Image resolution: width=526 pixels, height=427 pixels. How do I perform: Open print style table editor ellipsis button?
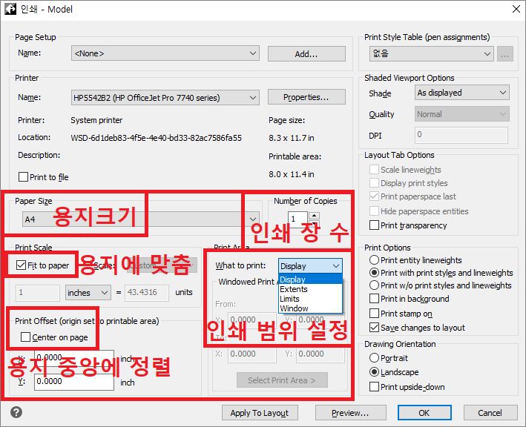[x=505, y=54]
